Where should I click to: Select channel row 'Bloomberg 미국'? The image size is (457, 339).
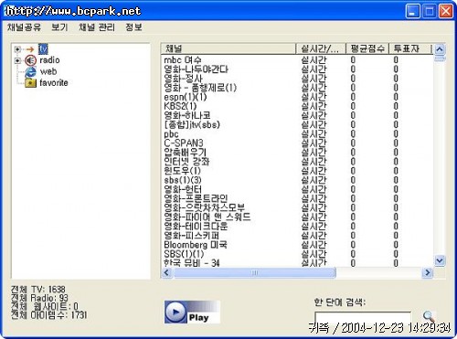click(297, 245)
